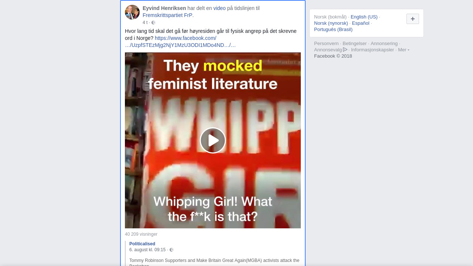Click the globe icon next to '6. august kl. 09:15'
This screenshot has width=473, height=266.
click(x=171, y=250)
